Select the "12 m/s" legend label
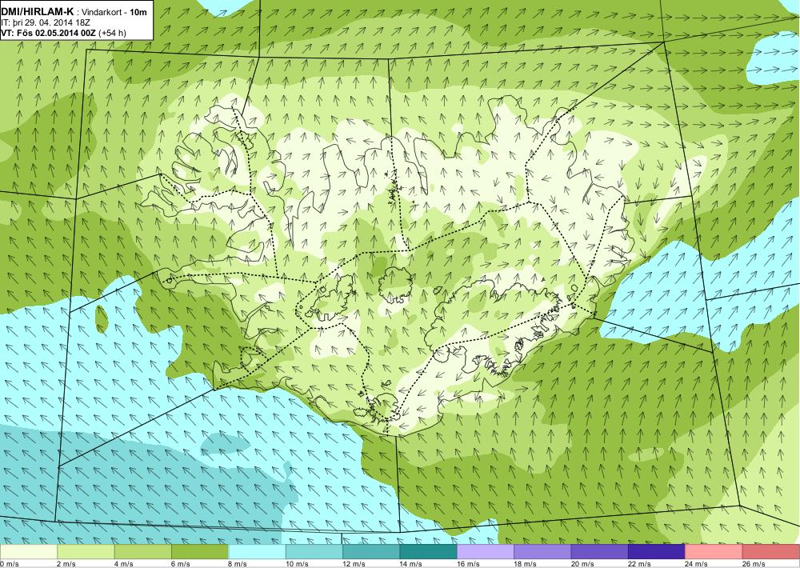Screen dimensions: 800x568 (x=354, y=563)
